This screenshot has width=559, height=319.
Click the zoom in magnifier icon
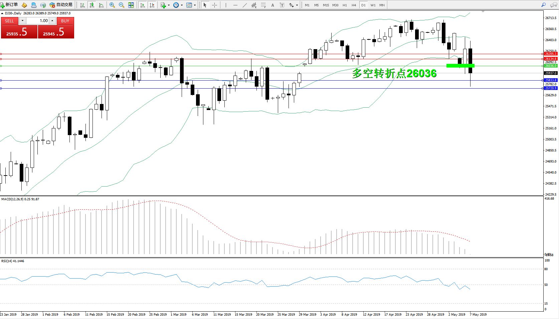coord(112,5)
